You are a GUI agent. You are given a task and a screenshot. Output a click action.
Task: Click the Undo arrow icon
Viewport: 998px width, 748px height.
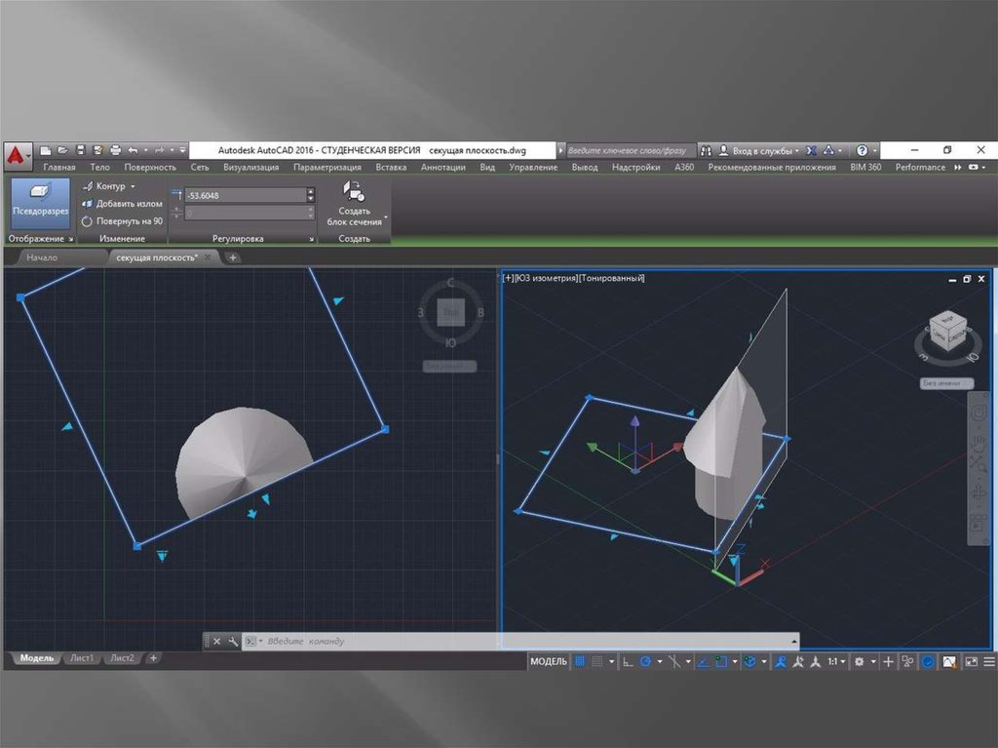tap(133, 150)
